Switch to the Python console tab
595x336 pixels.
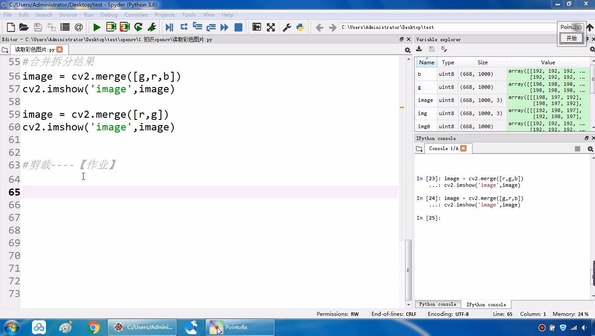437,304
